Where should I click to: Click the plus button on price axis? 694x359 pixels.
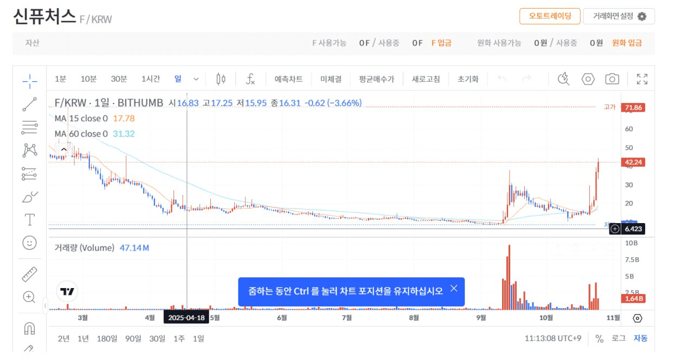[615, 229]
